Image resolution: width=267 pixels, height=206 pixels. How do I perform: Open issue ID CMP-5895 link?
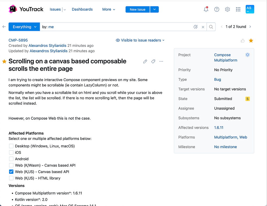pyautogui.click(x=18, y=40)
